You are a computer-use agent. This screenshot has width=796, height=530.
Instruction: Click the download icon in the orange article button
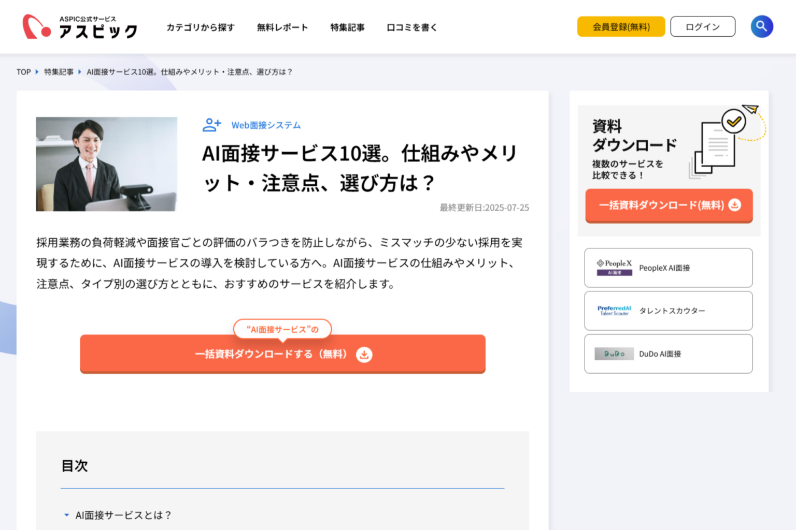[x=364, y=355]
